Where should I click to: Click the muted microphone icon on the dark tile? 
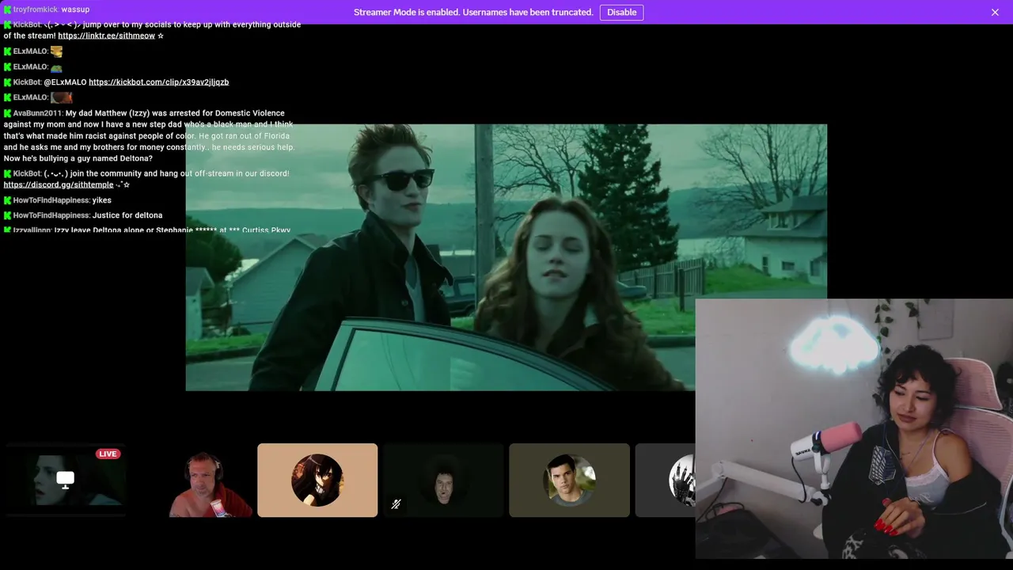pyautogui.click(x=396, y=503)
